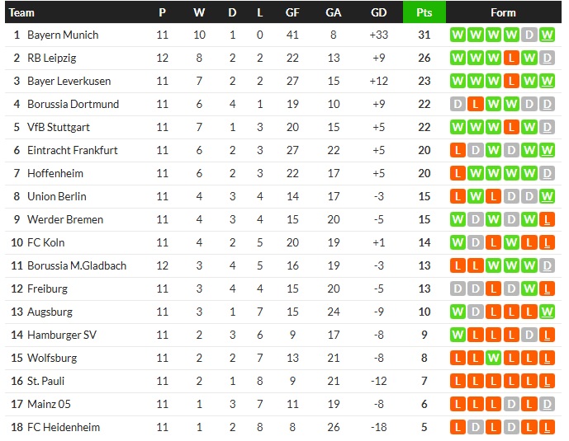Click RB Leipzig's orange L form badge
The width and height of the screenshot is (569, 441).
pyautogui.click(x=511, y=59)
